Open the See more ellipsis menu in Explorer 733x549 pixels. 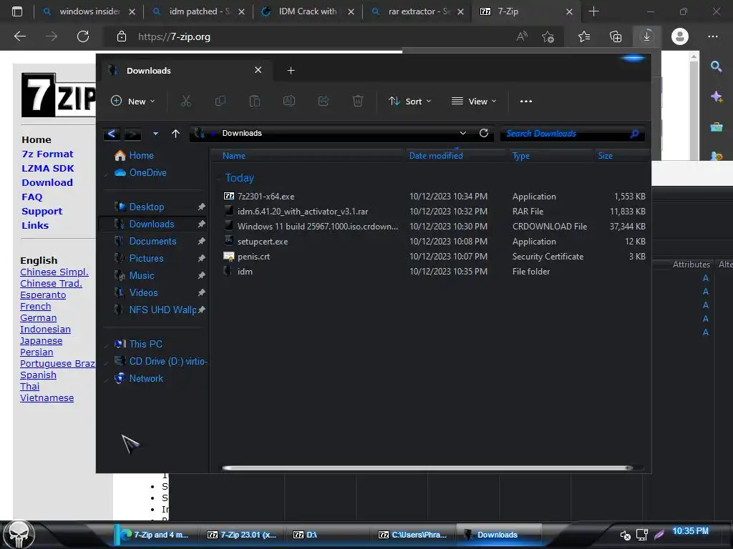coord(526,102)
